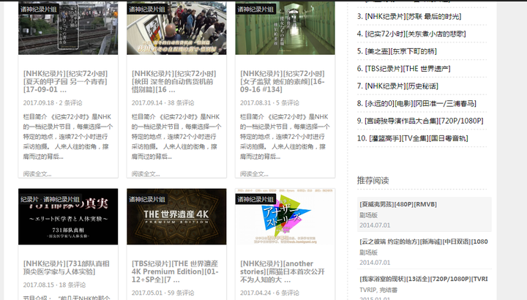Open title [NHK纪录片][another stories]

coord(283,271)
